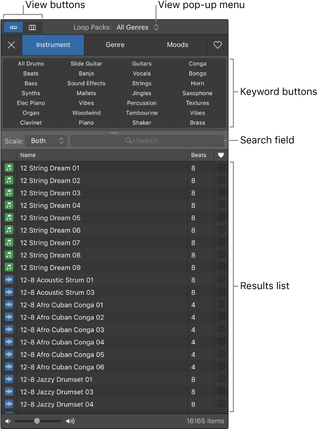Image resolution: width=317 pixels, height=429 pixels.
Task: Filter by Slide Guitar keyword
Action: pyautogui.click(x=86, y=64)
